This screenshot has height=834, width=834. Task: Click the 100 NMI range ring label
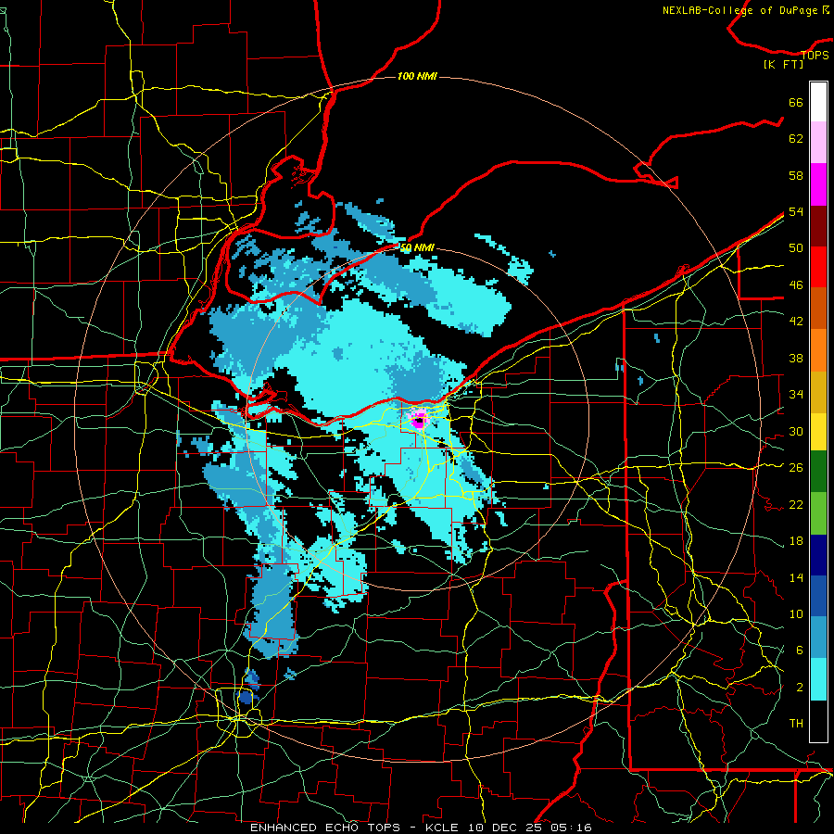click(x=417, y=76)
